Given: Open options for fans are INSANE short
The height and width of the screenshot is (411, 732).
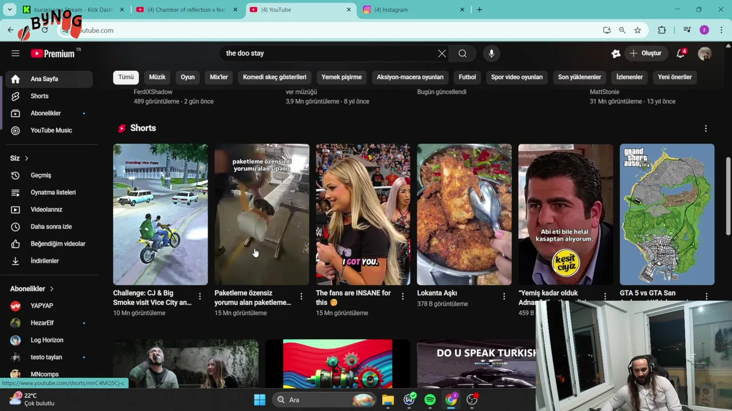Looking at the screenshot, I should [403, 296].
